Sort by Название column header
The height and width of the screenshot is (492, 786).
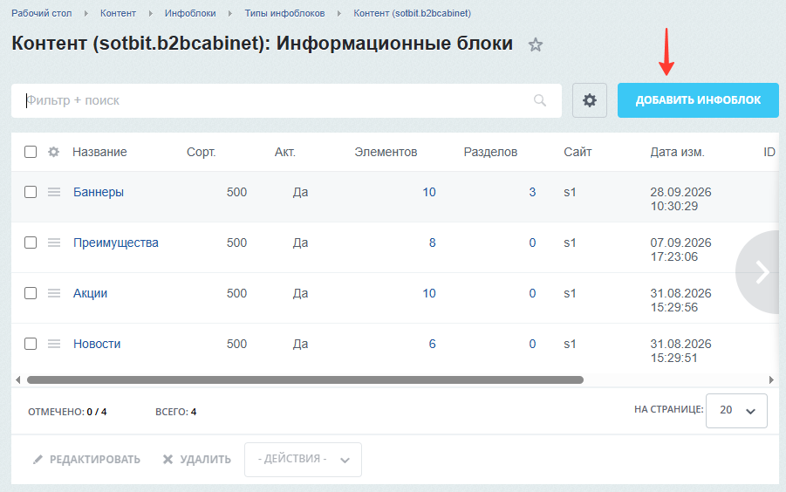(99, 152)
